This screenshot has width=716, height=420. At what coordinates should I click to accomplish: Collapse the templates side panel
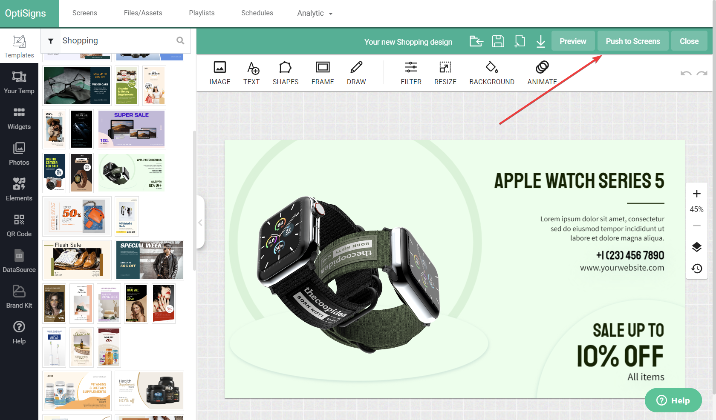(x=200, y=223)
